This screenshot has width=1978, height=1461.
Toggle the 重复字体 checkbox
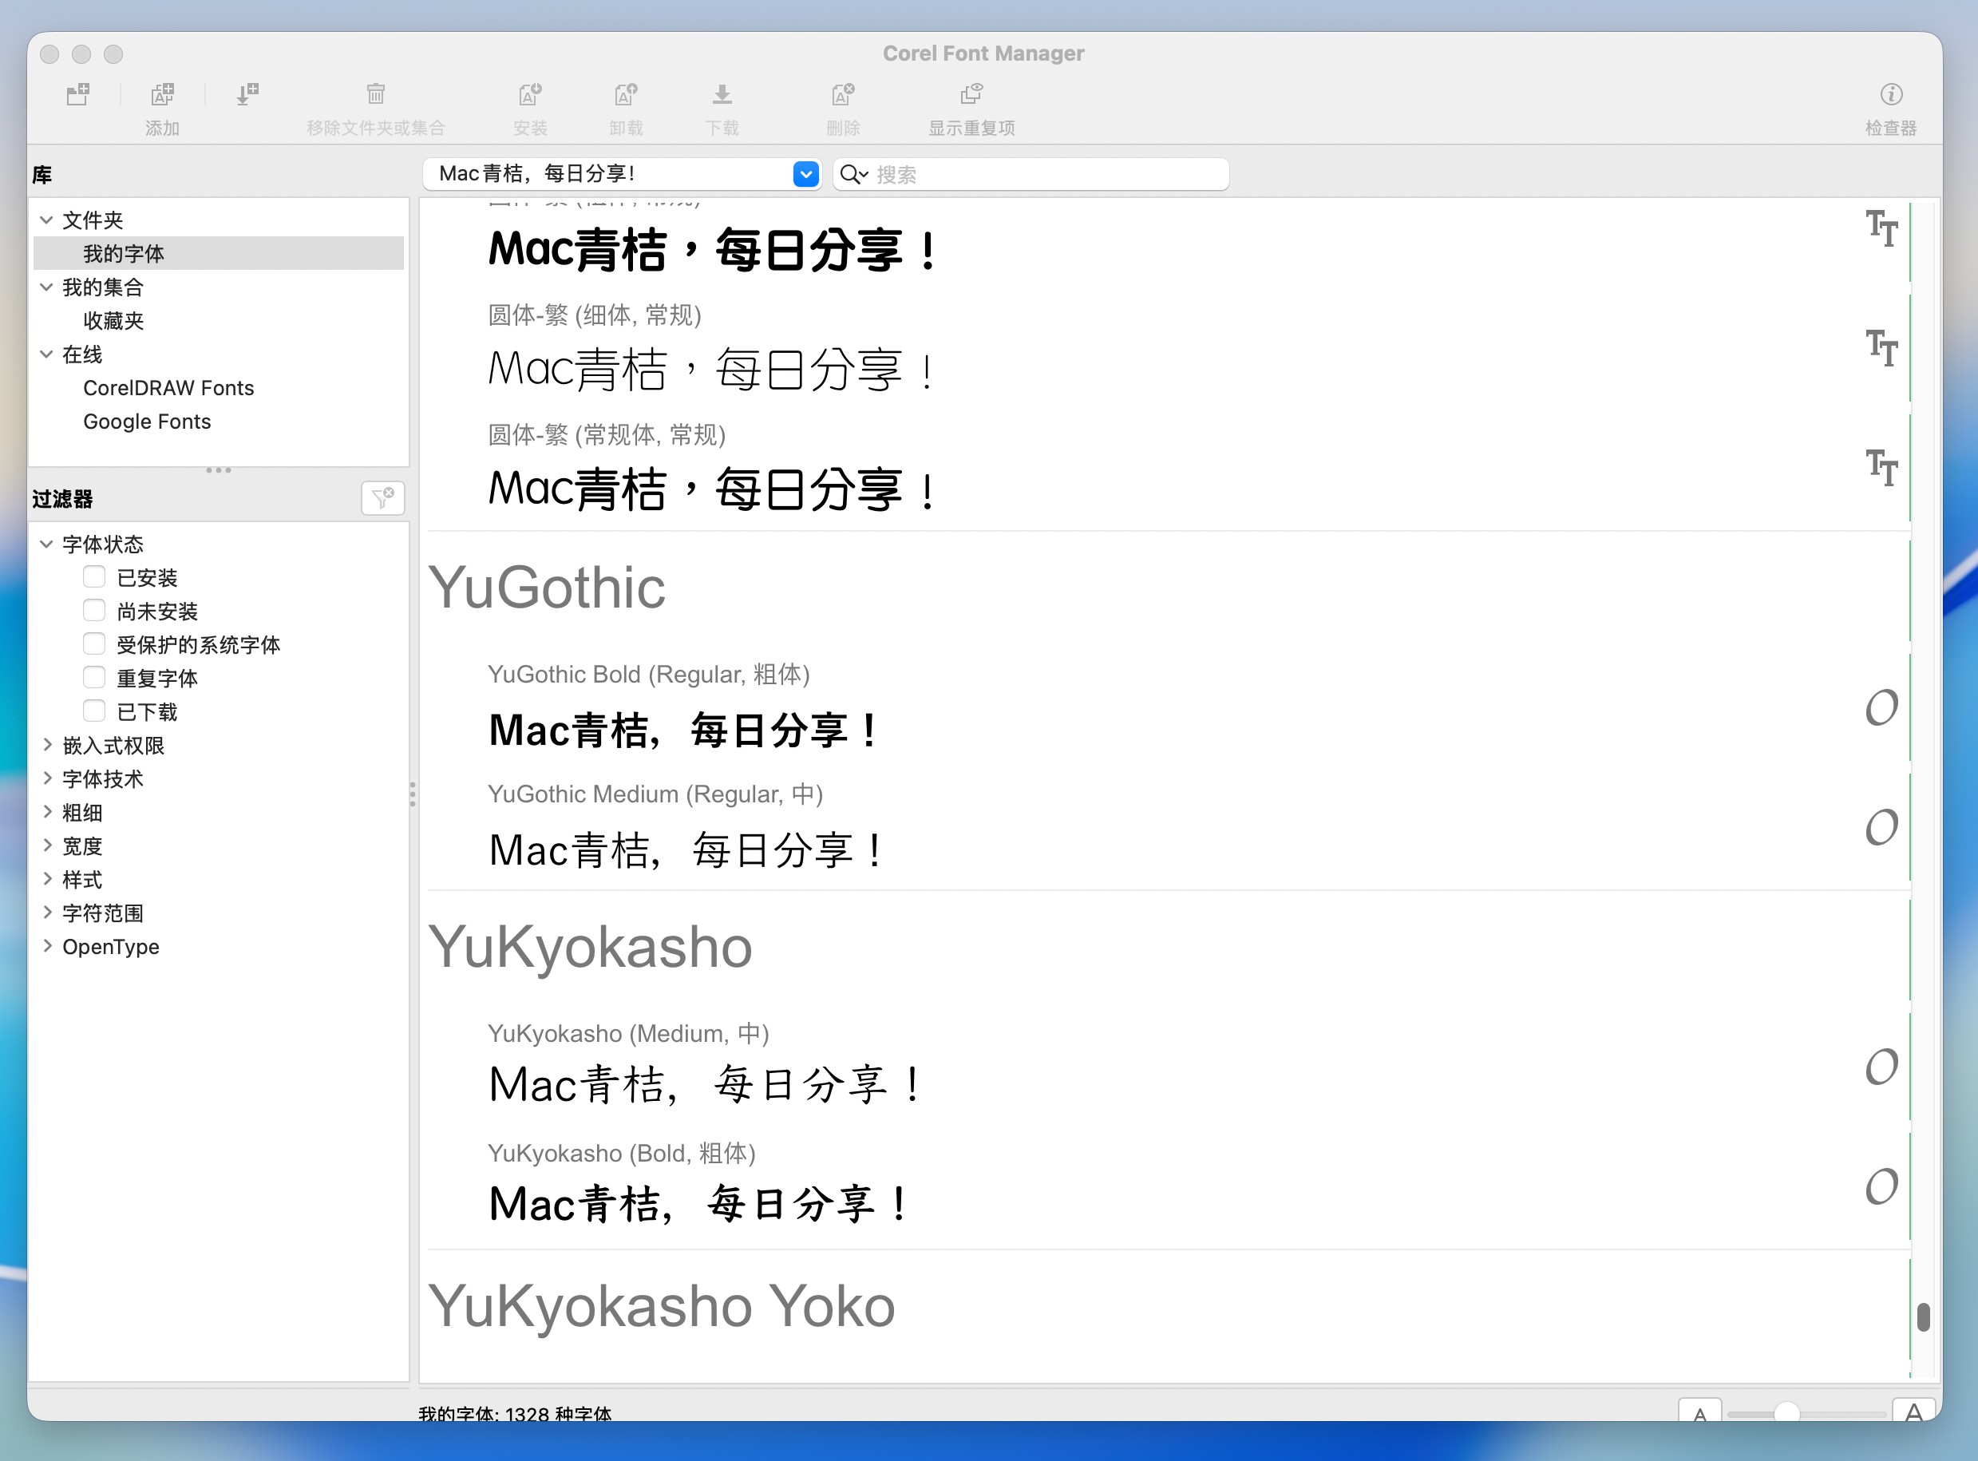[95, 678]
